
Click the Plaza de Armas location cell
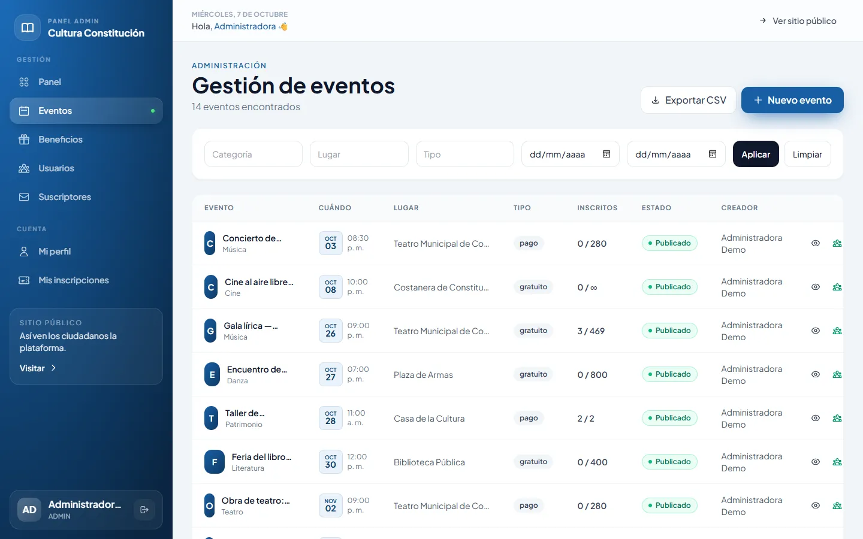click(x=423, y=375)
